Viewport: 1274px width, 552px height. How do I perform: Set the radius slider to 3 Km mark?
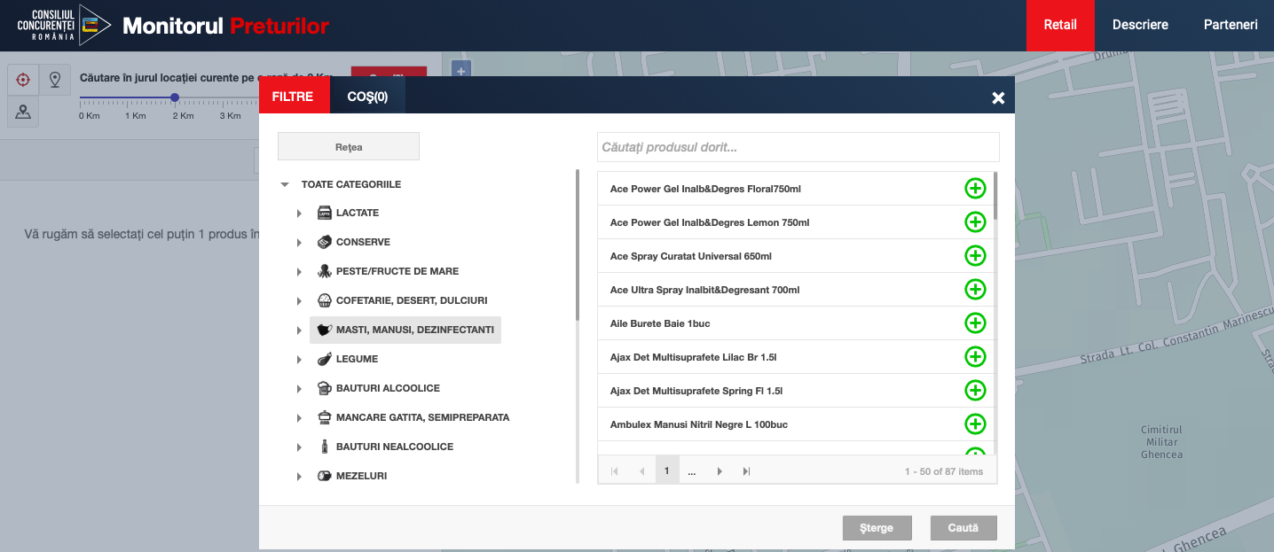coord(230,116)
